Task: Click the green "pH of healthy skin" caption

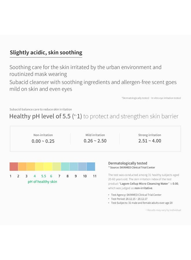Action: pos(42,182)
